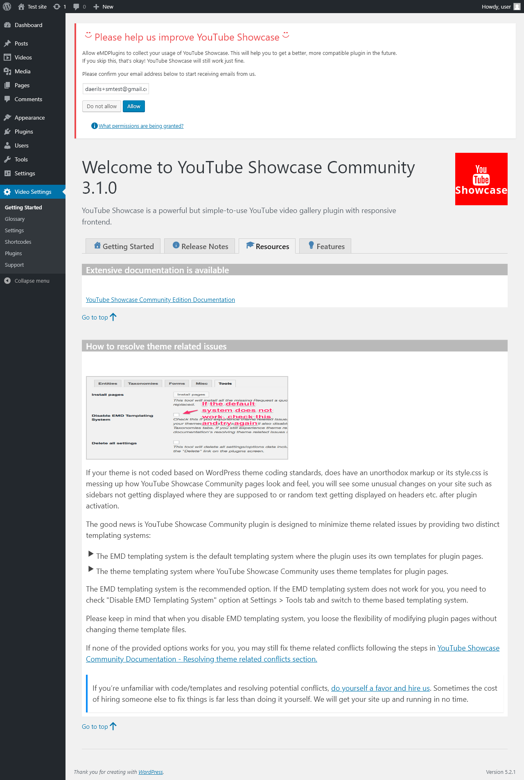Click the Users person icon
The image size is (524, 780).
[7, 145]
